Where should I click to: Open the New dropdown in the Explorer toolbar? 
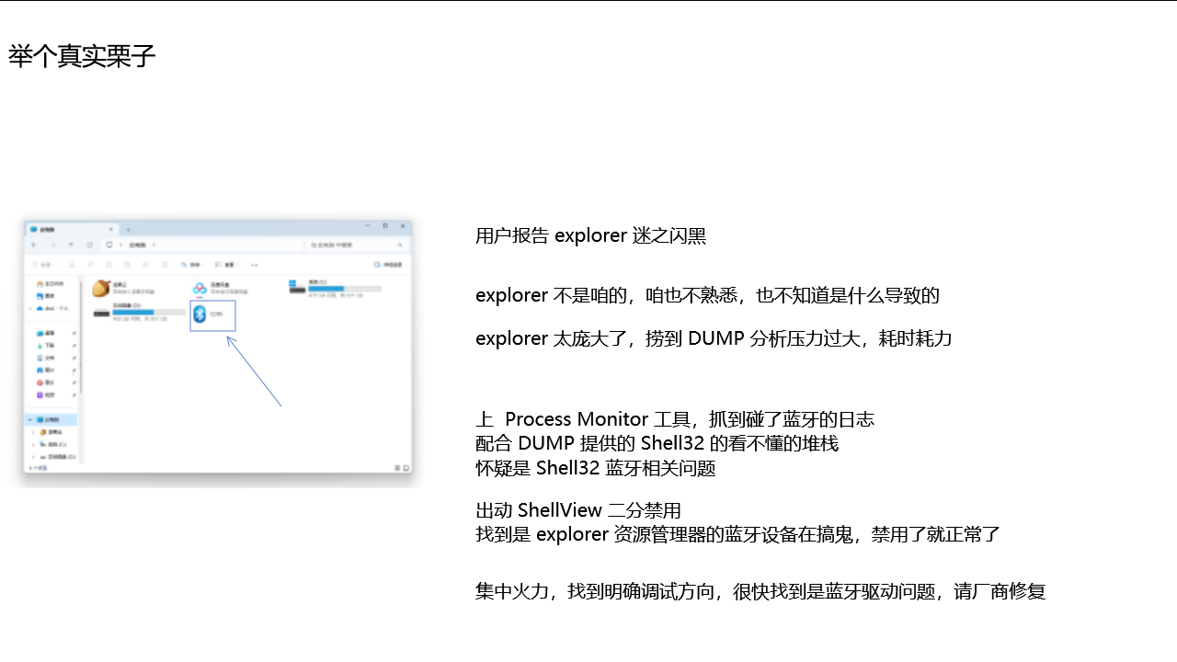point(42,265)
